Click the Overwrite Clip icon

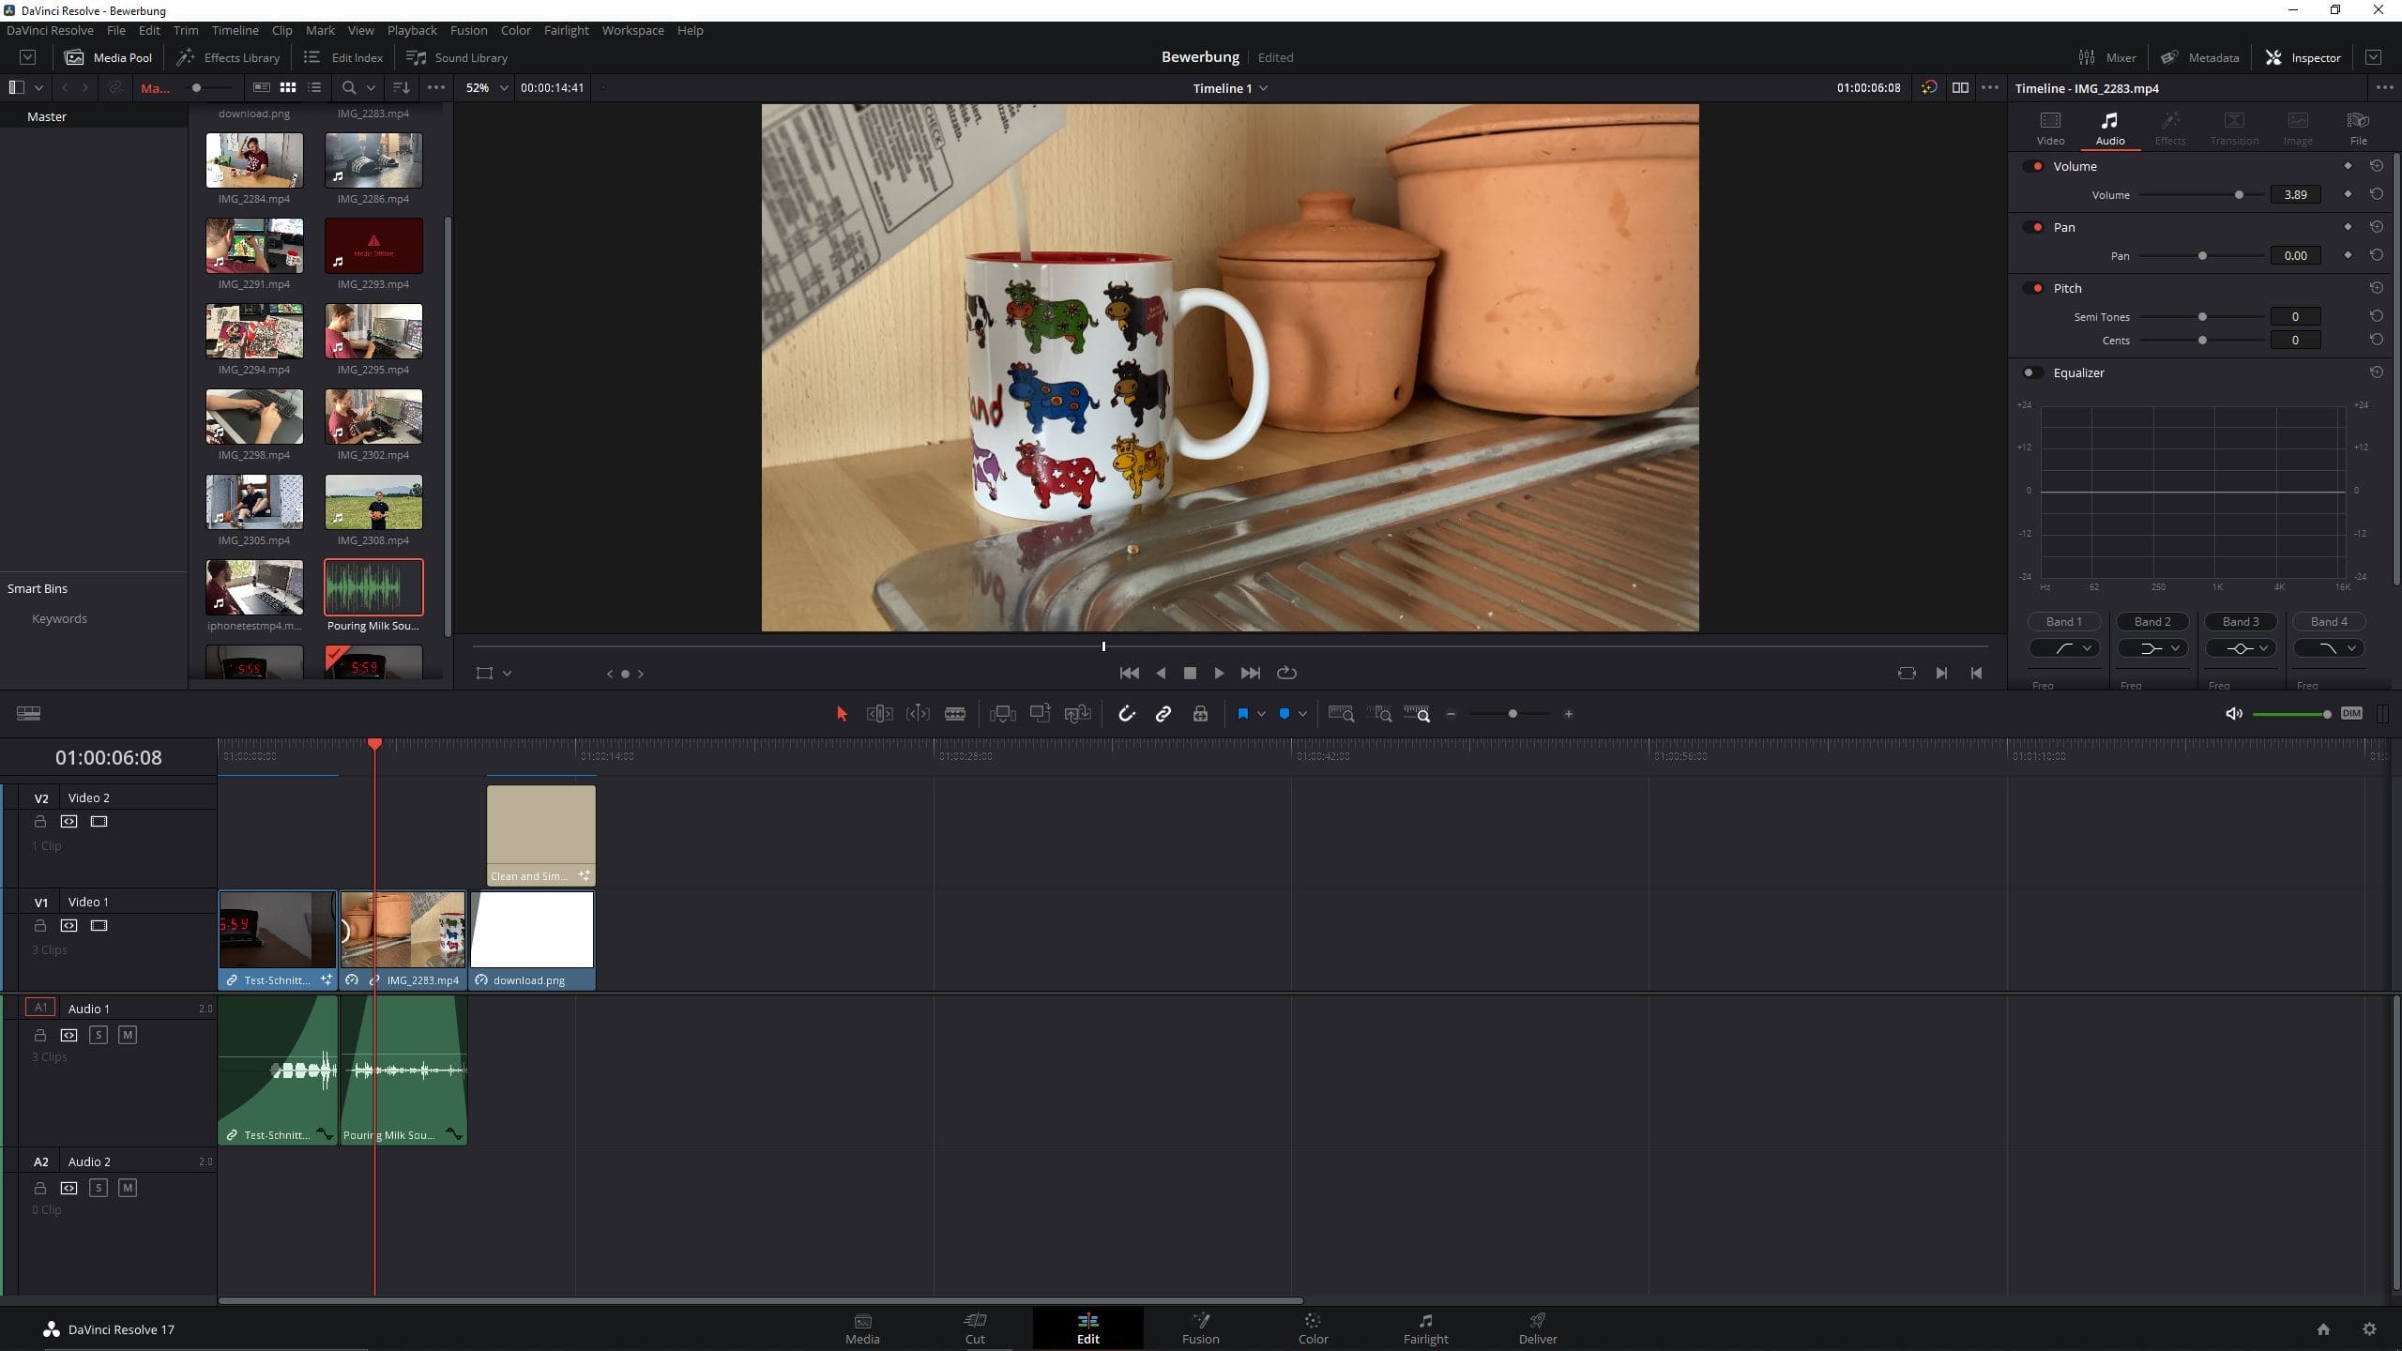(x=1040, y=713)
